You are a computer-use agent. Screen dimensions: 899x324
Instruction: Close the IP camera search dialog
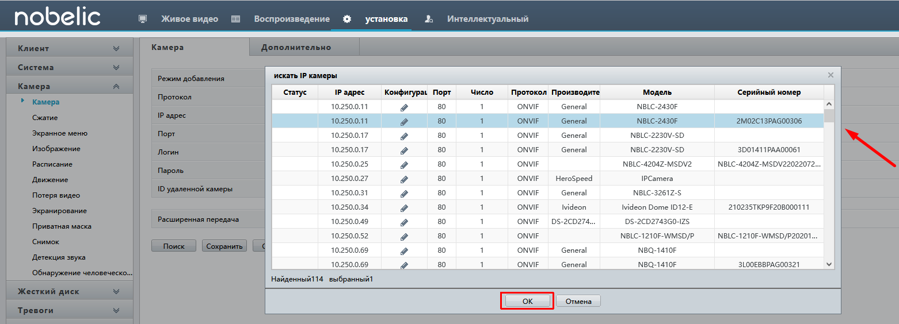coord(831,75)
